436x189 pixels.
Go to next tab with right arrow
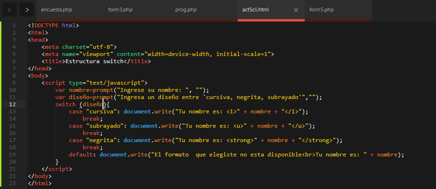pos(27,10)
